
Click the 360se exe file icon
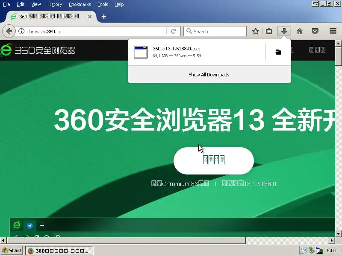141,52
